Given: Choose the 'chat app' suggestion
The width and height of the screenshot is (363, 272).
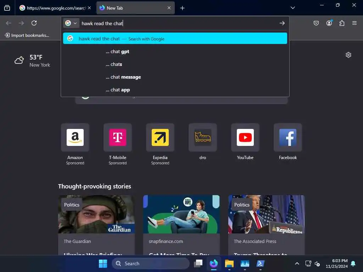Looking at the screenshot, I should (175, 90).
